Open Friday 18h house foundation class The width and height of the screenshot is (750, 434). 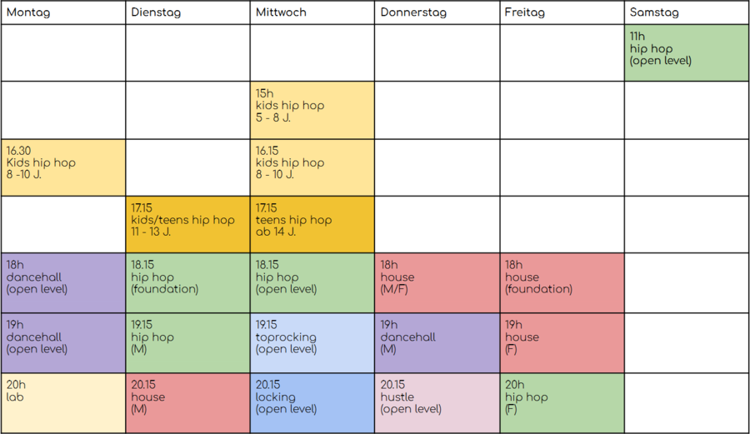pos(562,283)
